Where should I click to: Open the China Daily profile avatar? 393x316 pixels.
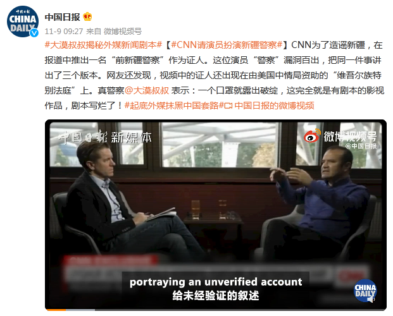tap(23, 21)
